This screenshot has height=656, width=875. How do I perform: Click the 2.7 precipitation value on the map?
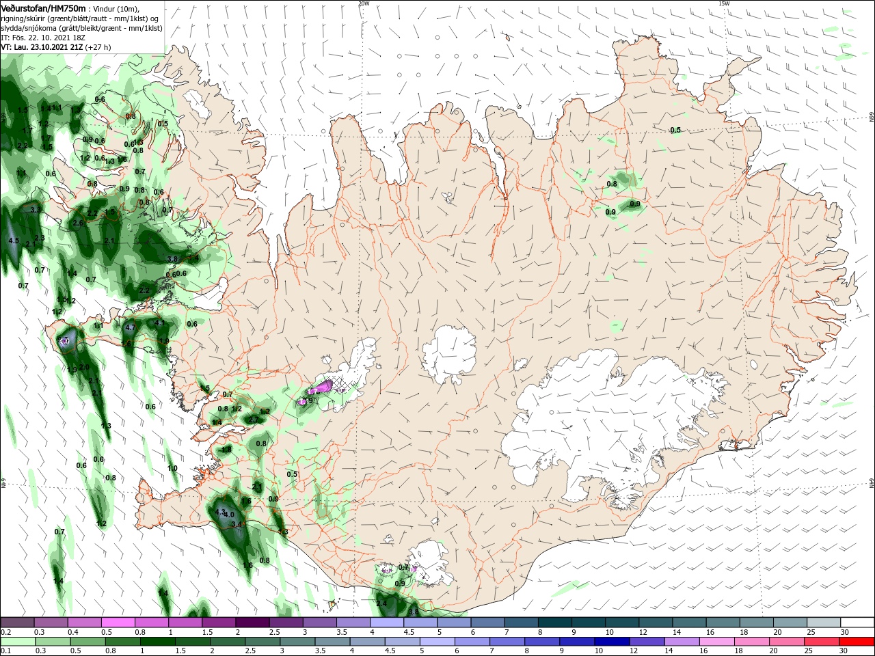(x=254, y=420)
